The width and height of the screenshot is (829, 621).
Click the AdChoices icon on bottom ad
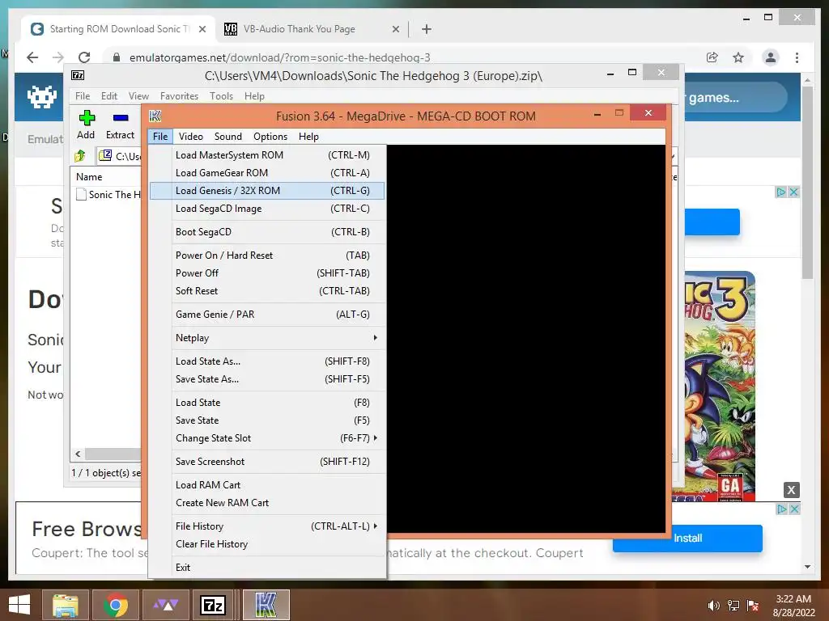click(x=782, y=509)
